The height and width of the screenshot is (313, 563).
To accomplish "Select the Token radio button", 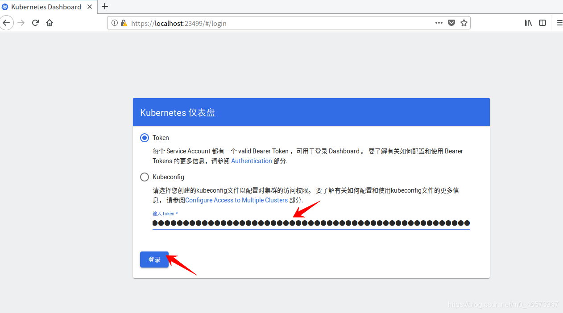I will coord(145,138).
